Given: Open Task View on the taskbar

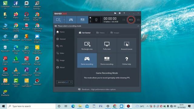Looking at the screenshot, I should pos(66,106).
